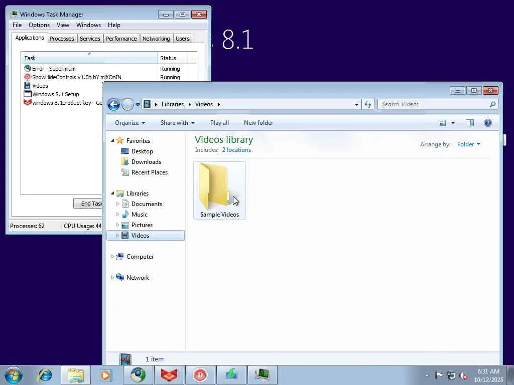514x385 pixels.
Task: Switch to the Networking tab
Action: pos(156,39)
